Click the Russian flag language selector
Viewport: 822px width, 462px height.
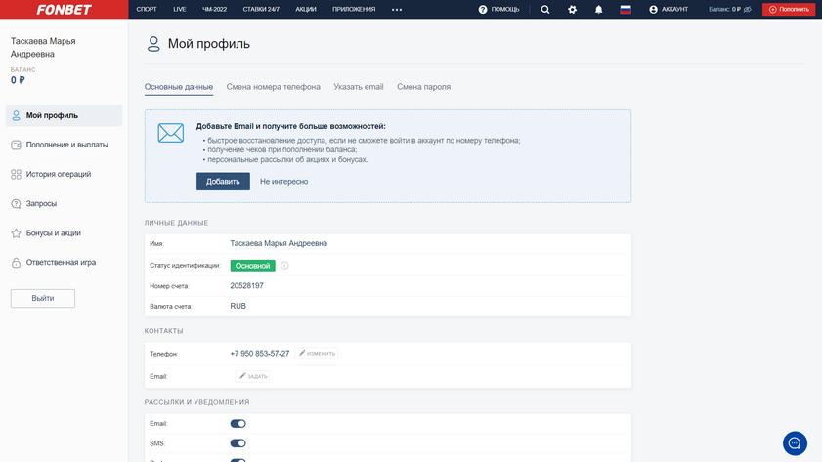626,9
